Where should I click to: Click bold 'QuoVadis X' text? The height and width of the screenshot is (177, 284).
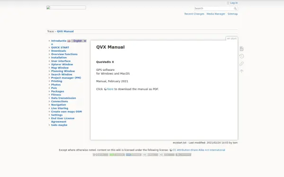[x=105, y=62]
